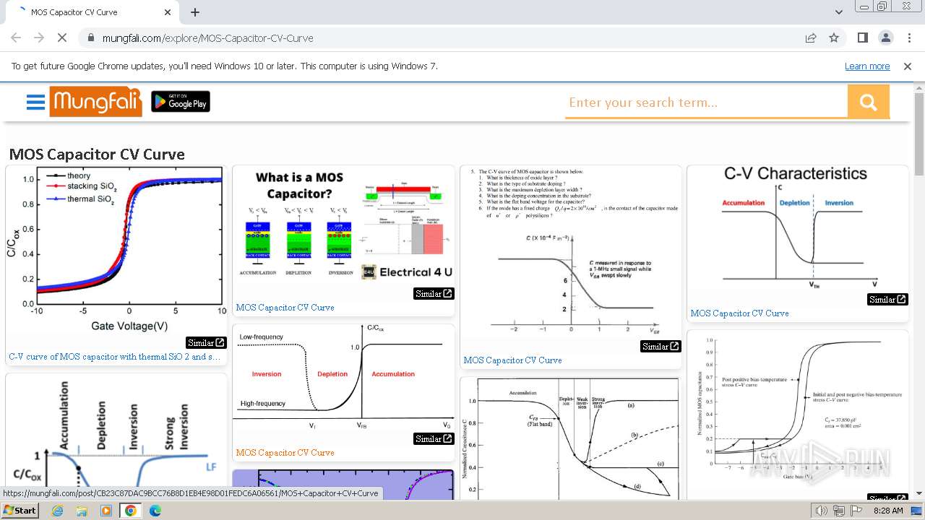
Task: Bookmark this tab with the star icon
Action: (x=834, y=38)
